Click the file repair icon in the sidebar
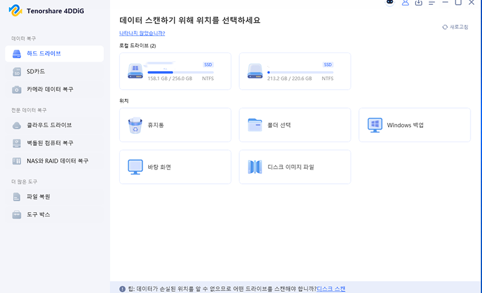 pyautogui.click(x=17, y=197)
